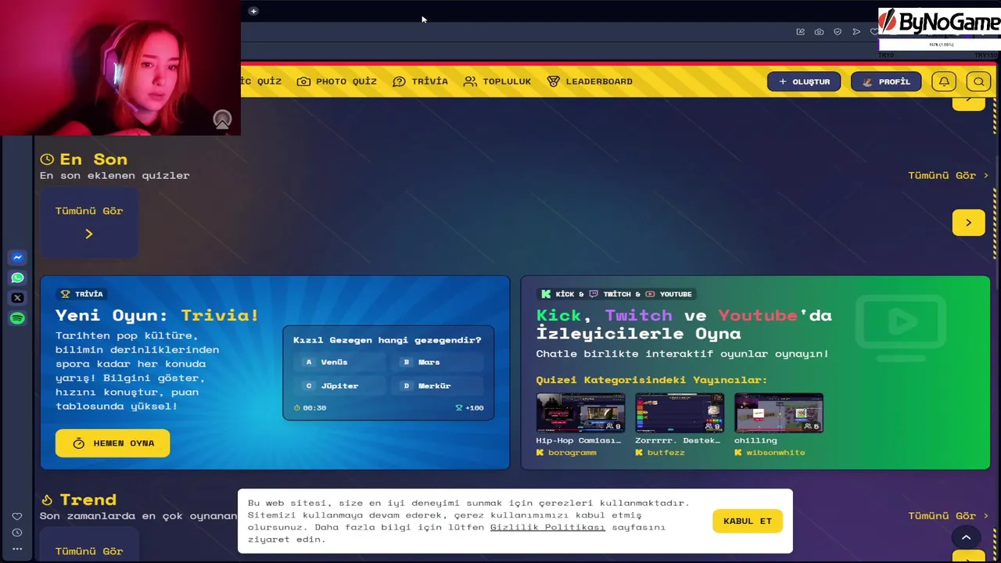Click the KICK & TWITCH & YOUTUBE tag
Viewport: 1001px width, 563px height.
click(616, 294)
